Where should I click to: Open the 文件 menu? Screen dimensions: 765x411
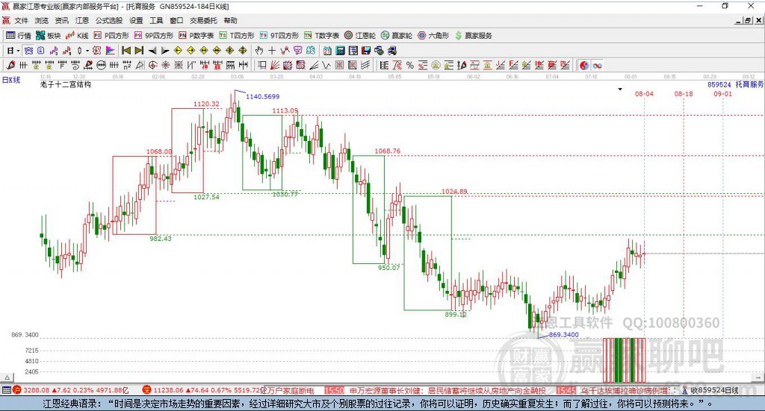coord(21,20)
